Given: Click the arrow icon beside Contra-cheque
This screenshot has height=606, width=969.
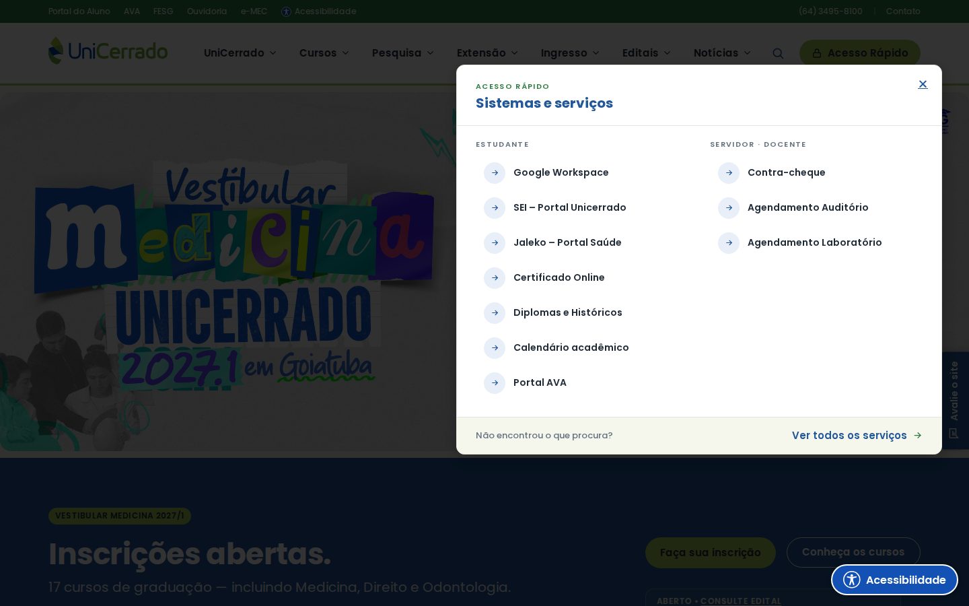Looking at the screenshot, I should pos(729,173).
